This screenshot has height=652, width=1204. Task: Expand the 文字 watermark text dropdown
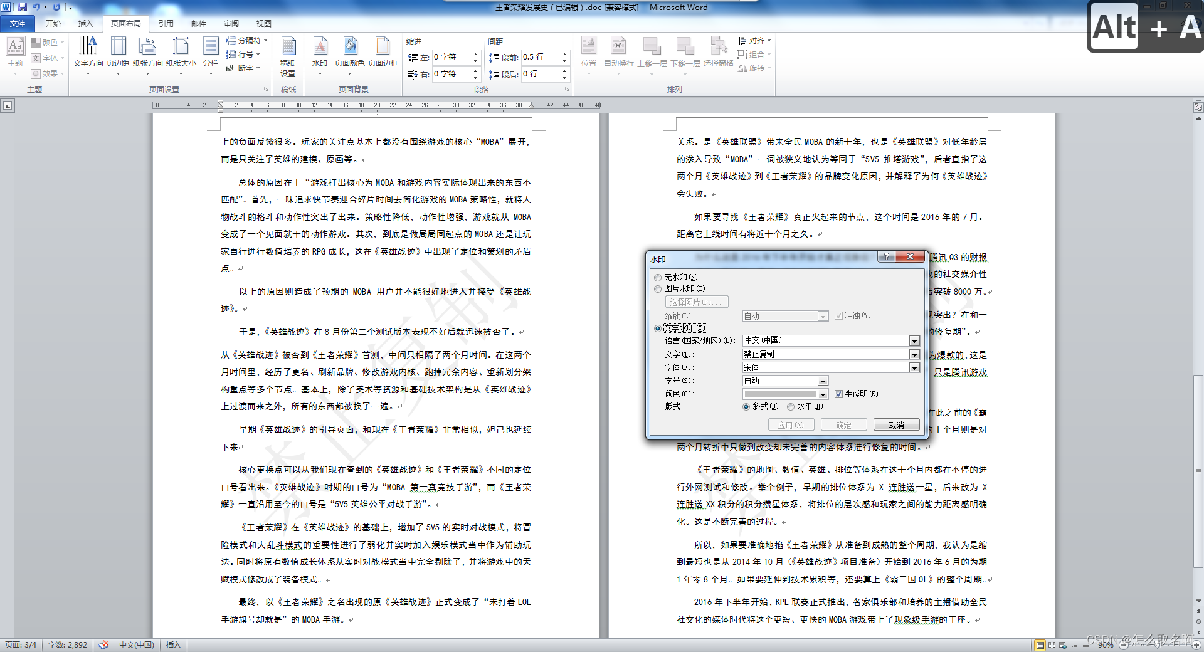point(914,355)
